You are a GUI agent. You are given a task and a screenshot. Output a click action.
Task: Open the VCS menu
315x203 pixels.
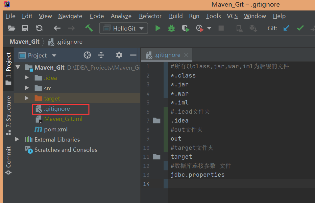pyautogui.click(x=232, y=16)
